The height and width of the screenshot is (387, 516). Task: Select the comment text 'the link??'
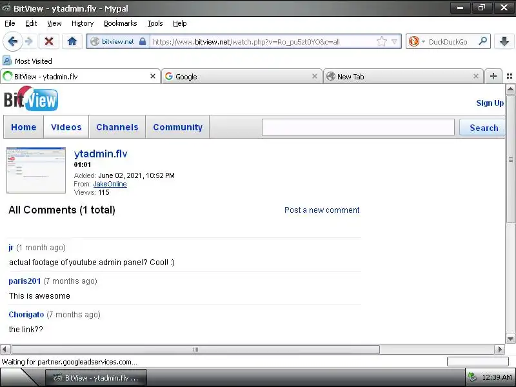point(26,330)
